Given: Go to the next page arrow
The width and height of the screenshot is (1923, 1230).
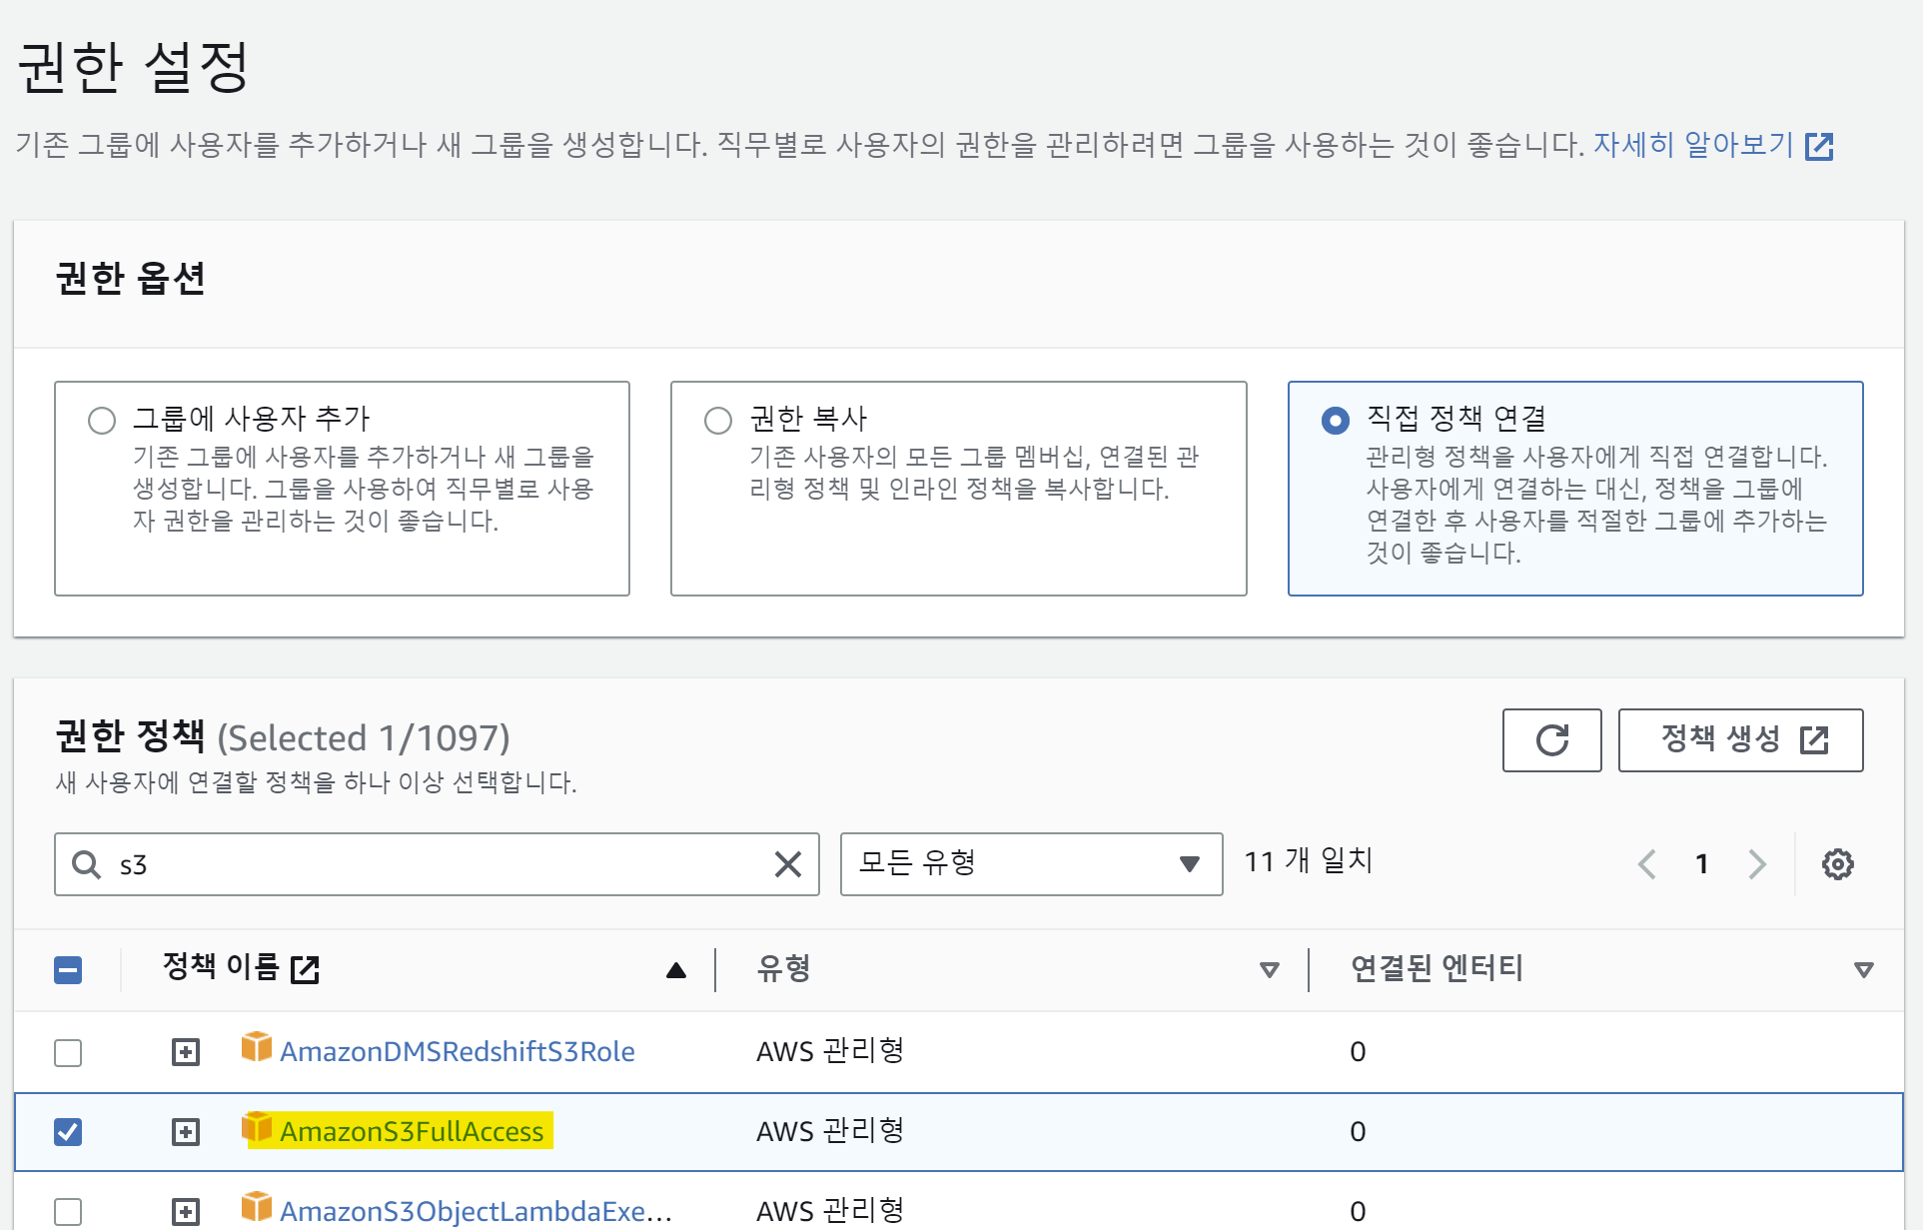Looking at the screenshot, I should (x=1757, y=864).
